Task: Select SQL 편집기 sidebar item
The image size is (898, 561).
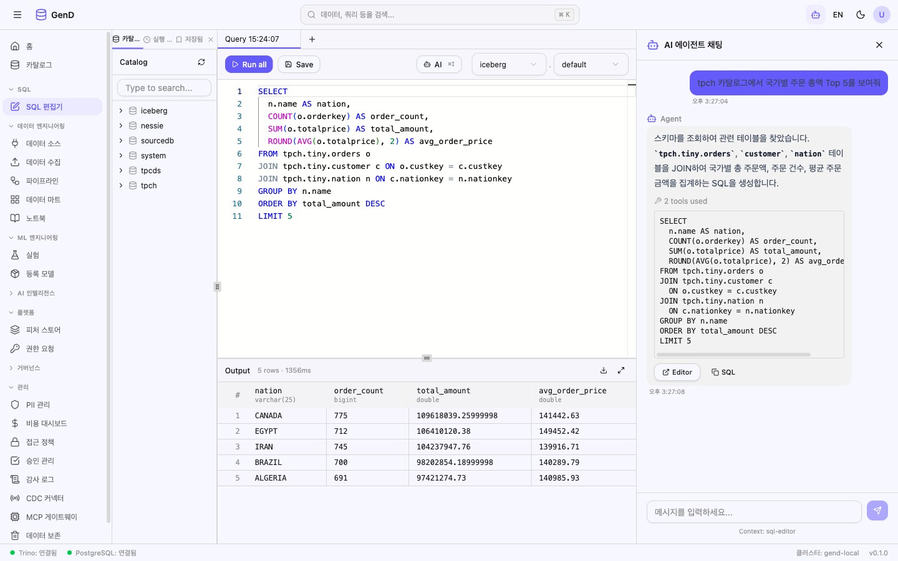Action: pyautogui.click(x=52, y=107)
